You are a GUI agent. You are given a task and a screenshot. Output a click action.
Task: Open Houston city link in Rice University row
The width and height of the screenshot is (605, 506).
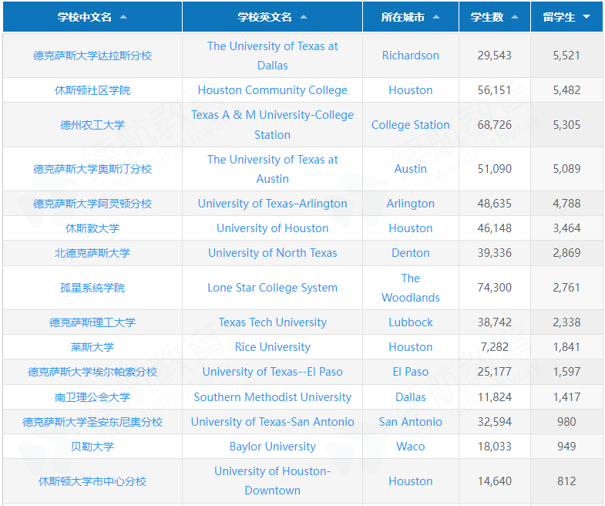tap(411, 347)
